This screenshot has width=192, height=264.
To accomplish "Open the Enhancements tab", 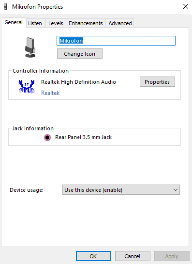I will click(86, 23).
